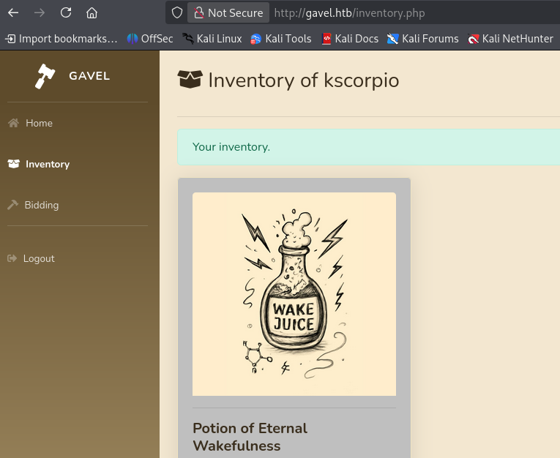Image resolution: width=560 pixels, height=458 pixels.
Task: Log out using the Logout link
Action: click(39, 258)
